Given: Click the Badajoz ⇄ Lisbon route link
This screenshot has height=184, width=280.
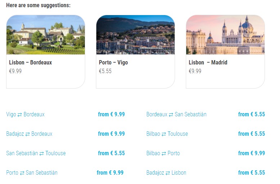Looking at the screenshot, I should click(166, 173).
